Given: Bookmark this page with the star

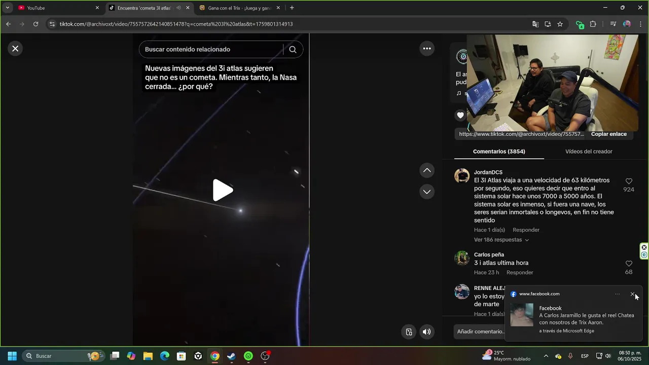Looking at the screenshot, I should pos(560,24).
